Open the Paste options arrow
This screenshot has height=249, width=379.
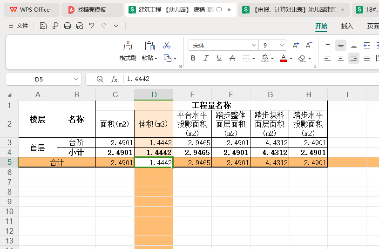156,58
